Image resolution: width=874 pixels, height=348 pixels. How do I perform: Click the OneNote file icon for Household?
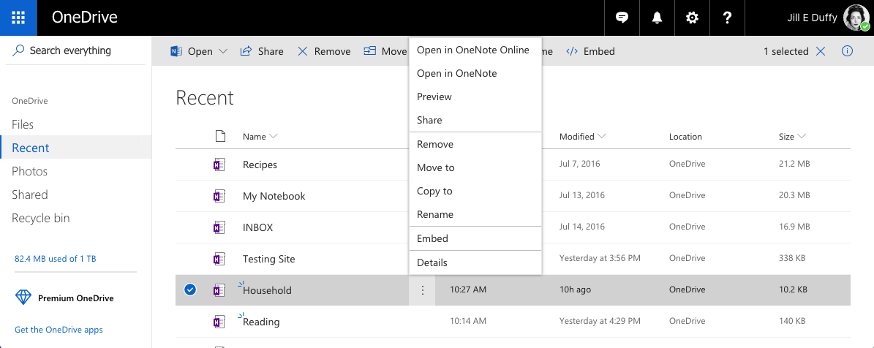pos(219,290)
